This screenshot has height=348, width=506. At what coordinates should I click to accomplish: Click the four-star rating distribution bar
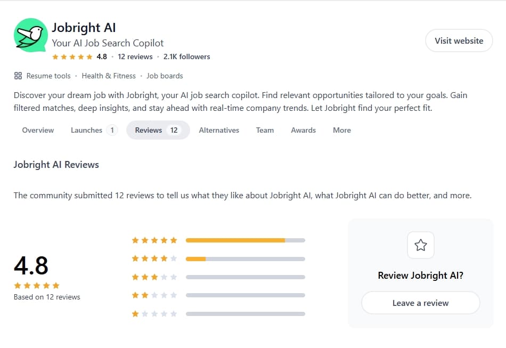(245, 259)
